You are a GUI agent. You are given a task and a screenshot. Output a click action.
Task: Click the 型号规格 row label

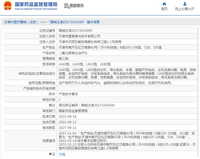pyautogui.click(x=49, y=64)
